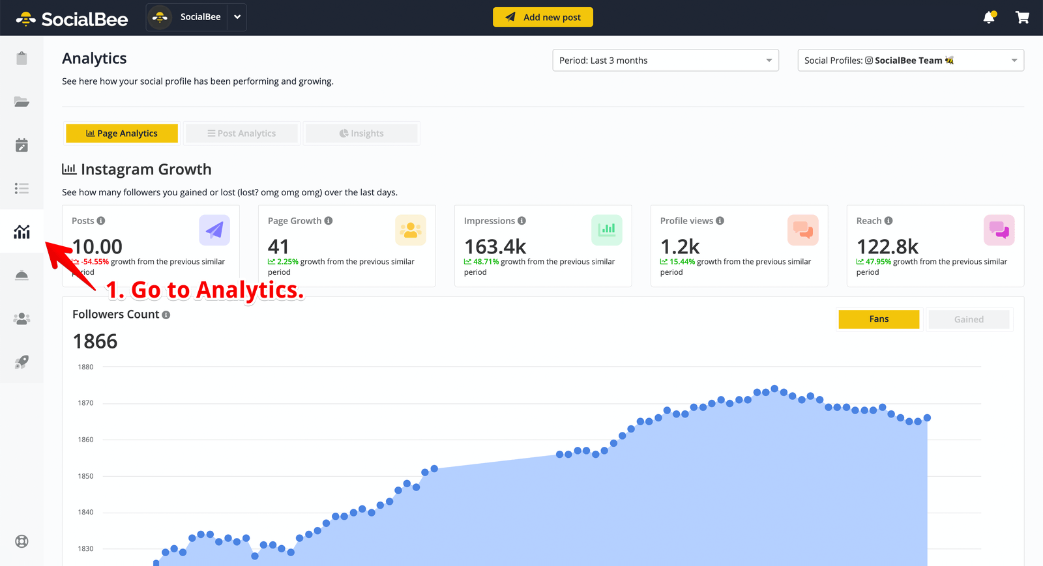Screen dimensions: 1043x566
Task: Click highest point on followers chart
Action: pyautogui.click(x=774, y=389)
